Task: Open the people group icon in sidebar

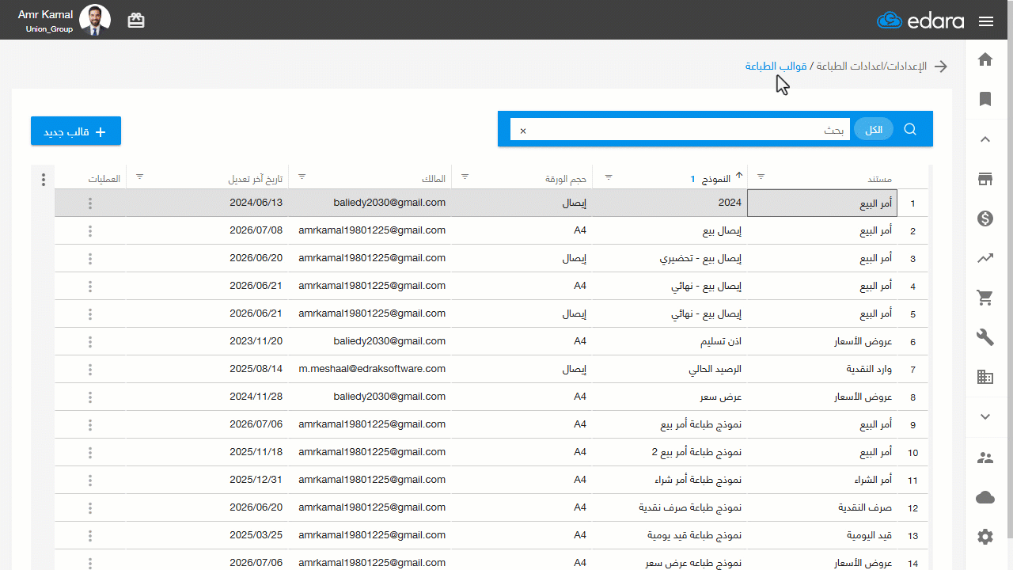Action: [x=985, y=458]
